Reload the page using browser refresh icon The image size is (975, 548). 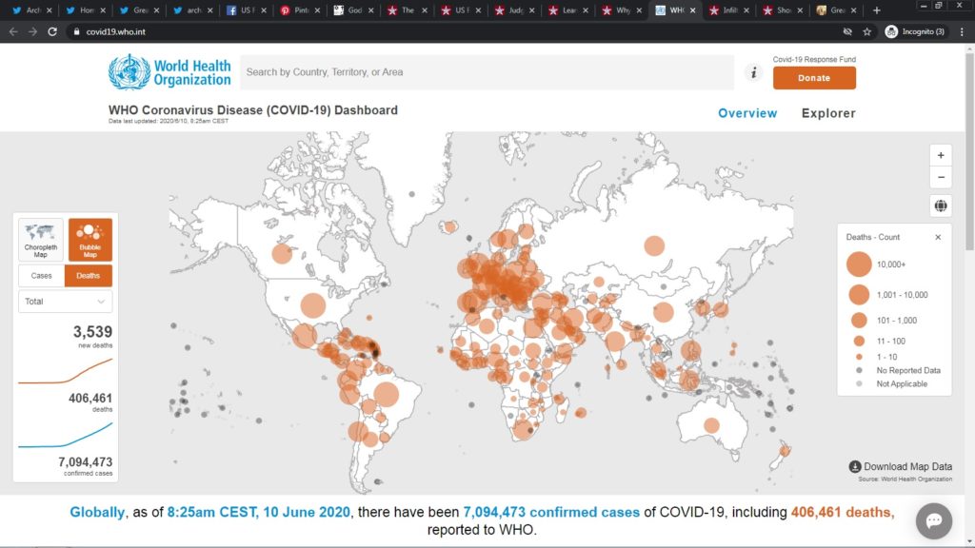pos(52,31)
